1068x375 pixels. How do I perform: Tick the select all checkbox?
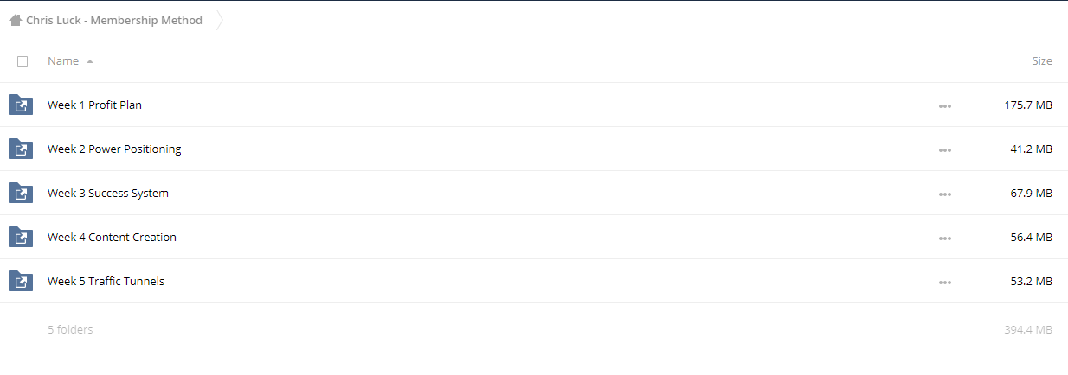tap(23, 61)
